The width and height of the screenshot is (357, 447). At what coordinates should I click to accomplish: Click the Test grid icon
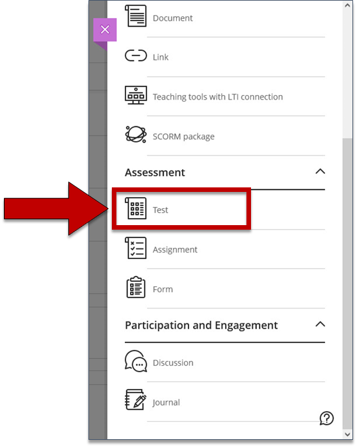click(x=136, y=208)
